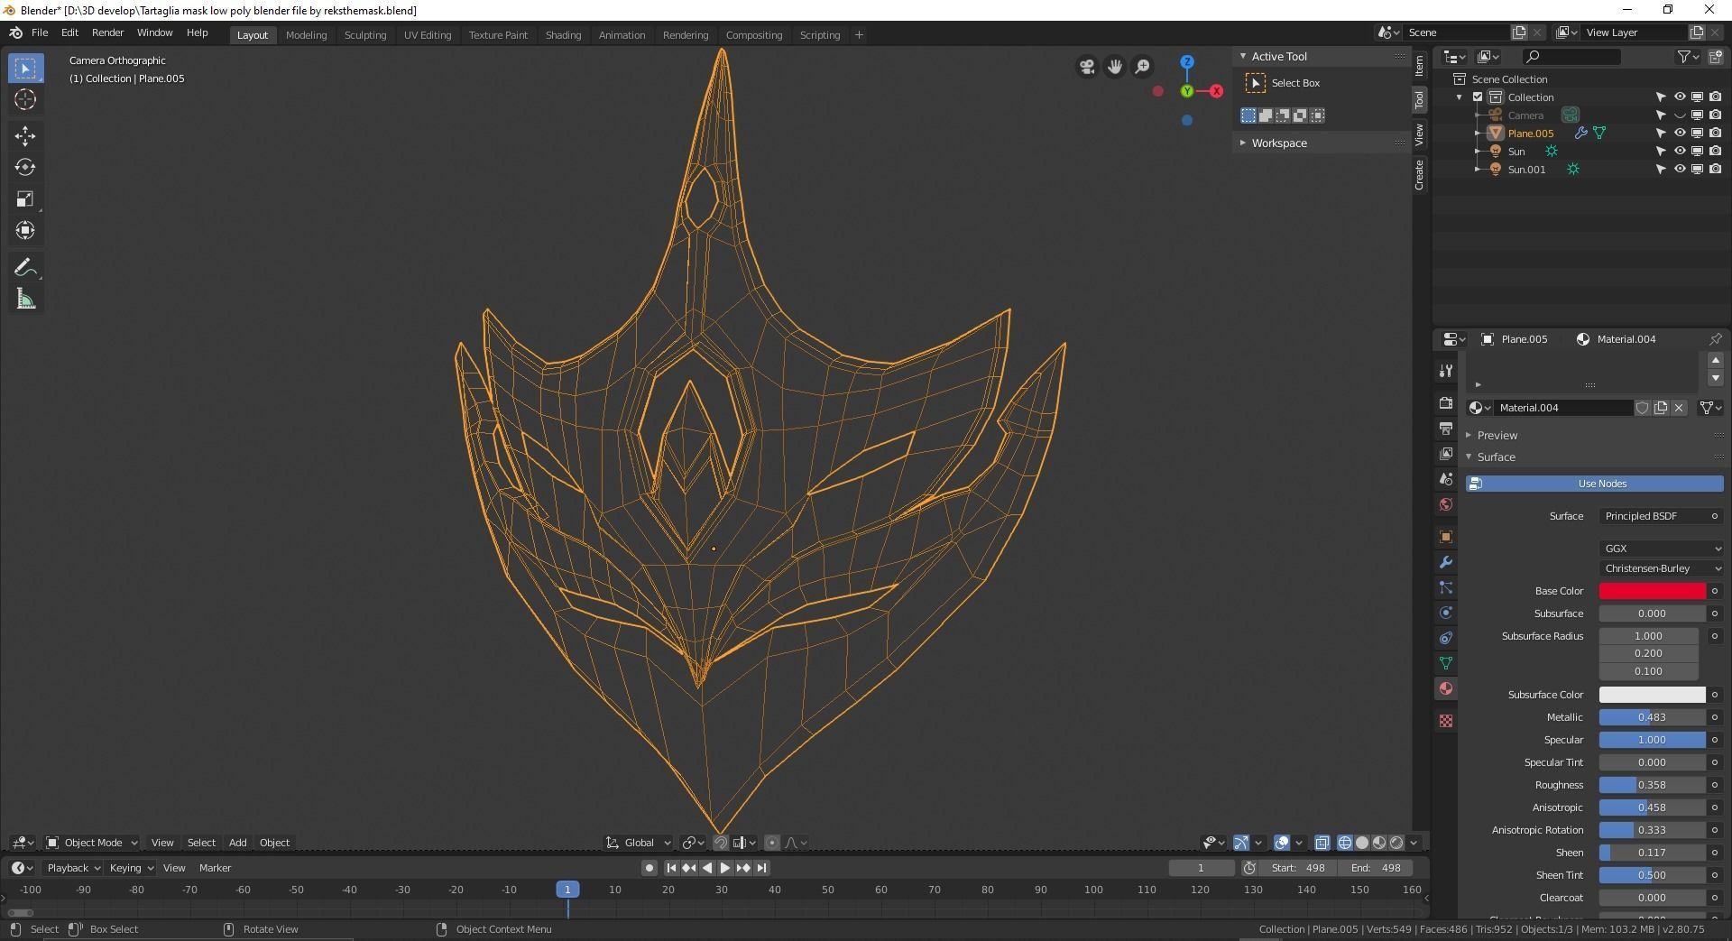Open the Physics properties tab icon
Image resolution: width=1732 pixels, height=941 pixels.
point(1446,613)
